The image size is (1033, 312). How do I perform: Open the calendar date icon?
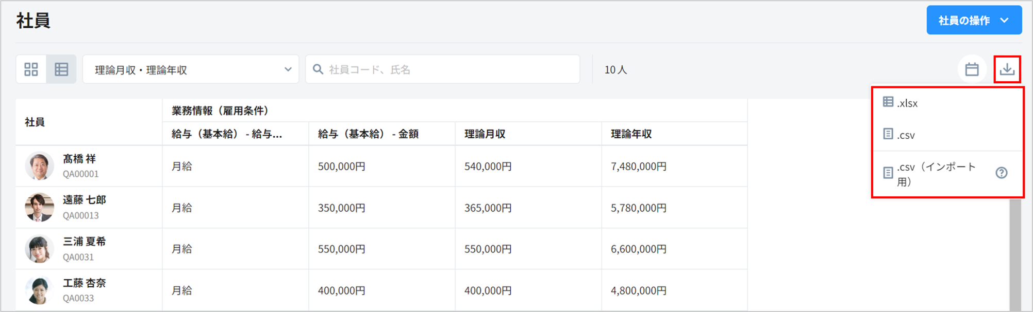[972, 69]
